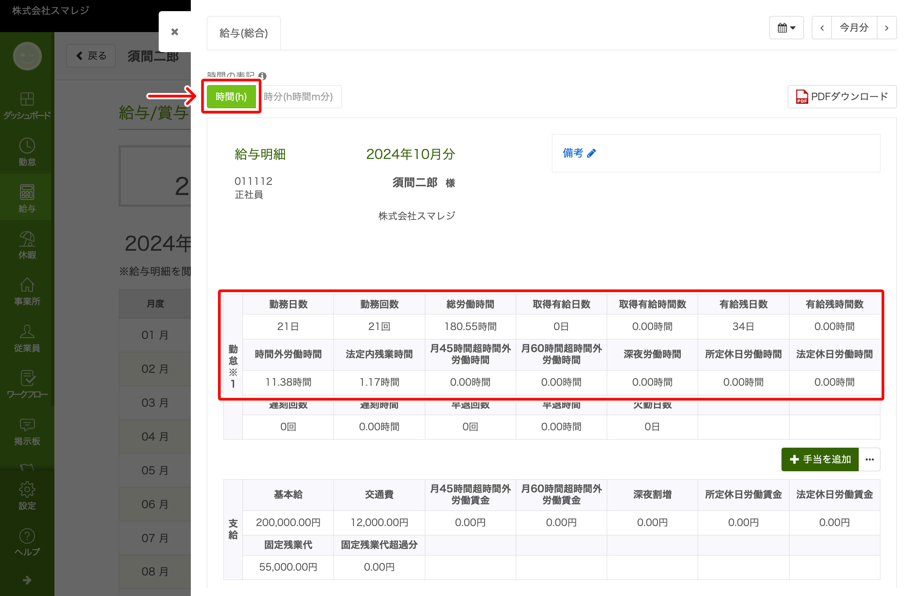Screen dimensions: 913x596
Task: Click the 株式会社スマレジ header title
Action: tap(51, 10)
